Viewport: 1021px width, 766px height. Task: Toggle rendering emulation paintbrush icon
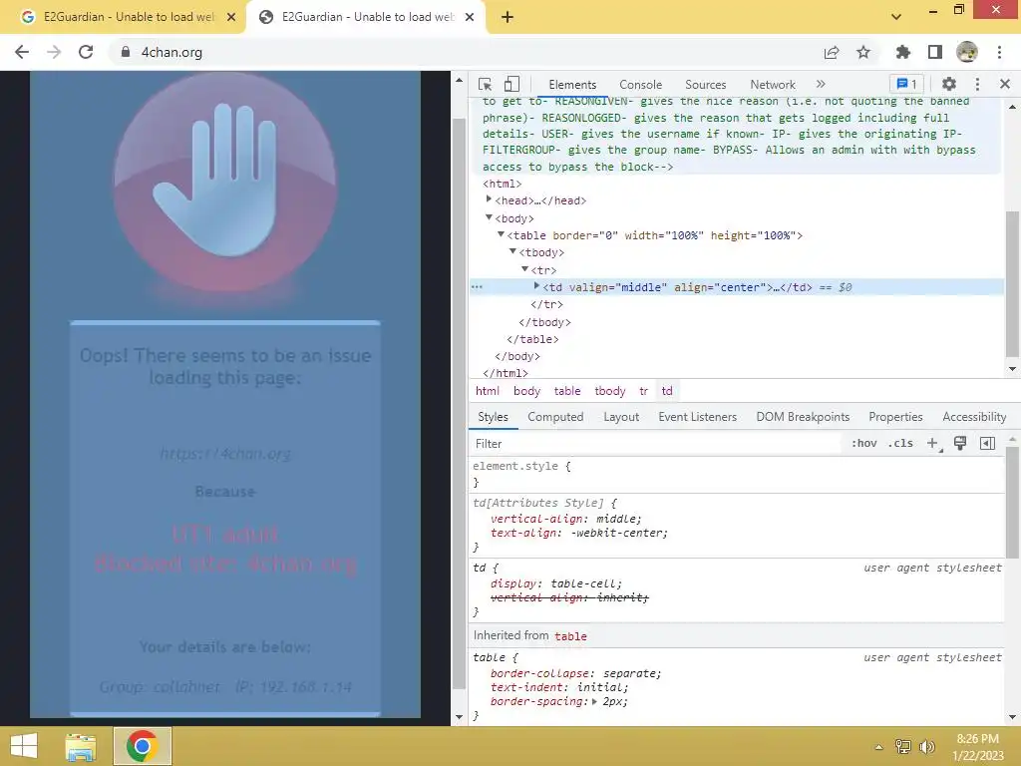click(x=960, y=444)
